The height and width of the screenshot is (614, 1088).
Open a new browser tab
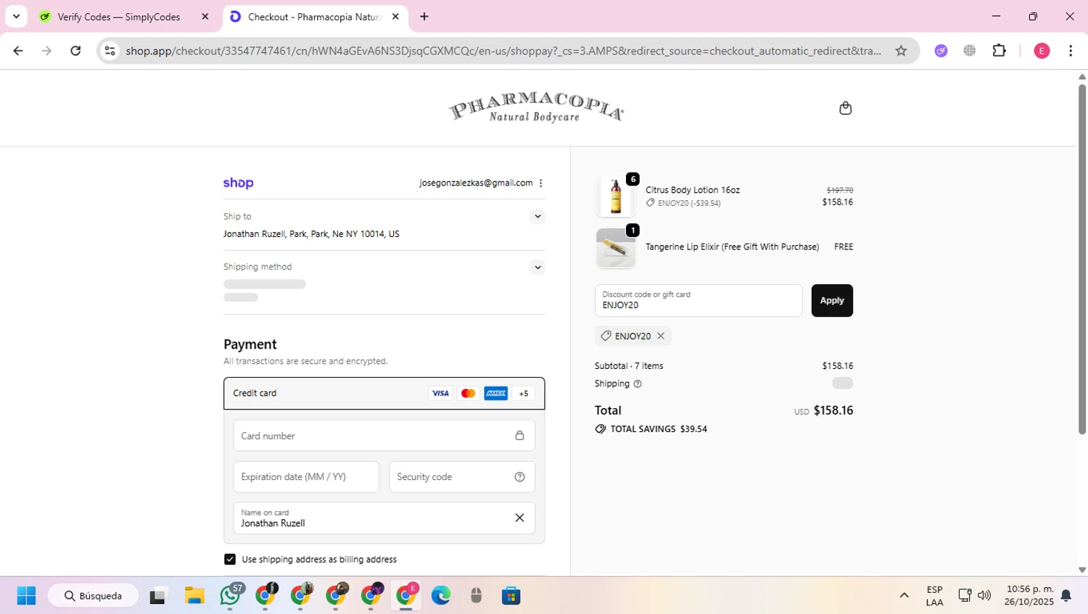424,17
